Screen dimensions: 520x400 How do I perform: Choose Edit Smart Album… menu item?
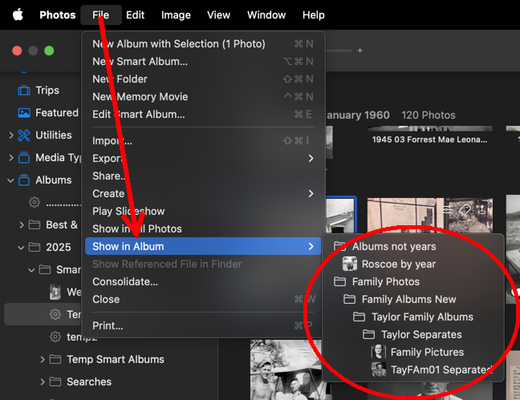[203, 115]
